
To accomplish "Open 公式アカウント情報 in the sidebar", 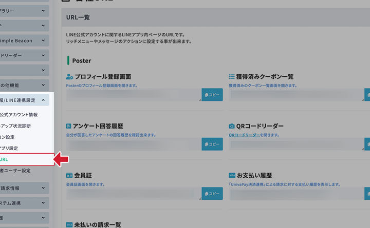I will [20, 115].
